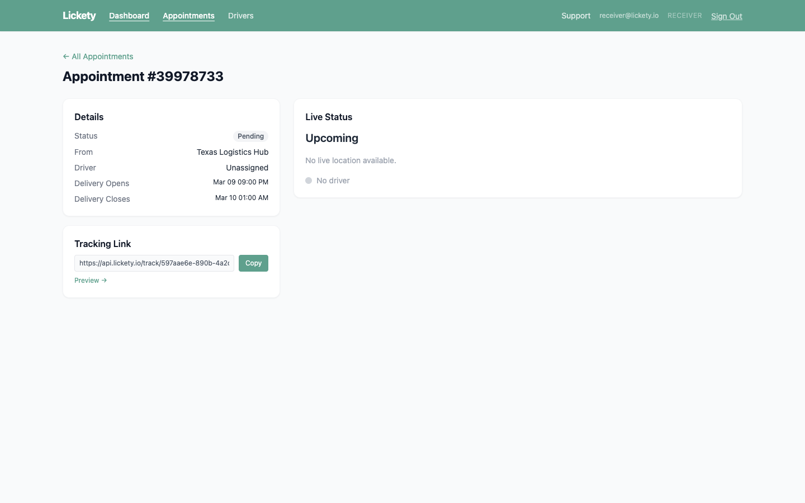
Task: Click the Unassigned driver value
Action: (247, 168)
